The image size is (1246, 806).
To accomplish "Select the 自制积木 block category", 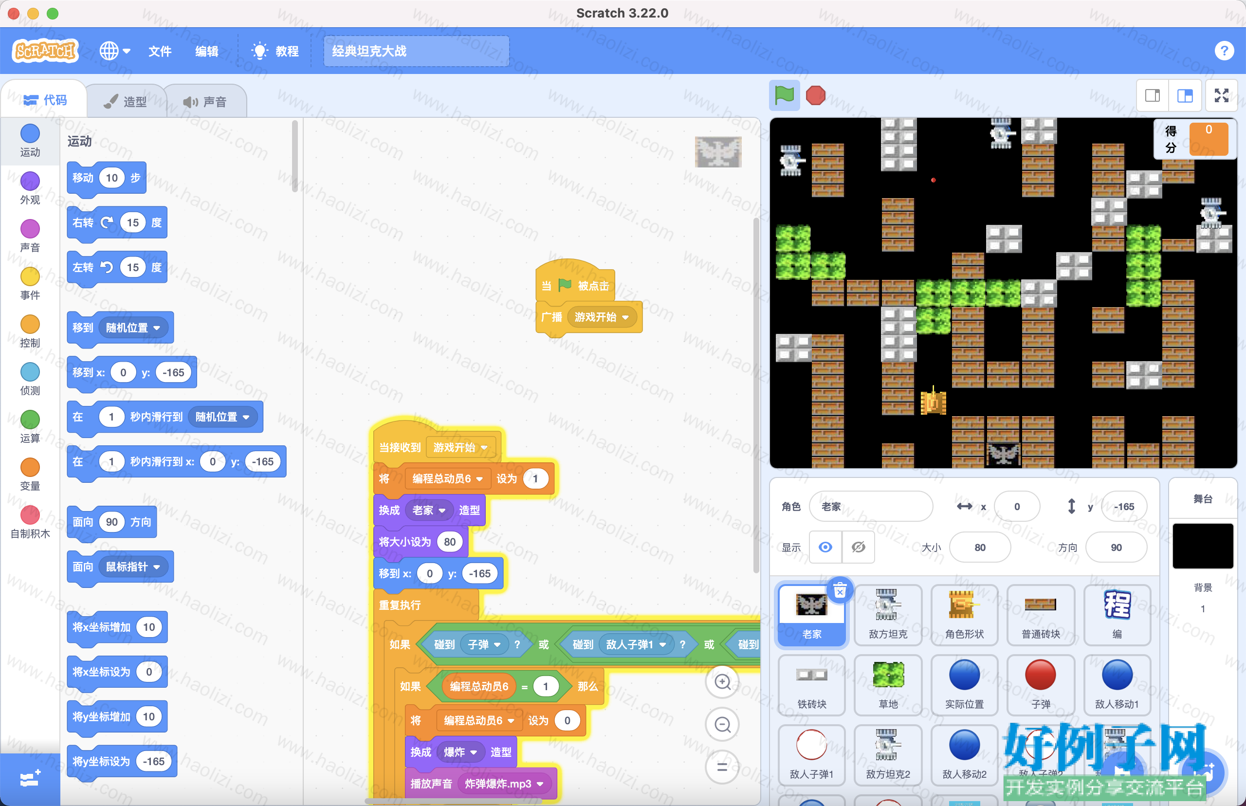I will [x=30, y=522].
